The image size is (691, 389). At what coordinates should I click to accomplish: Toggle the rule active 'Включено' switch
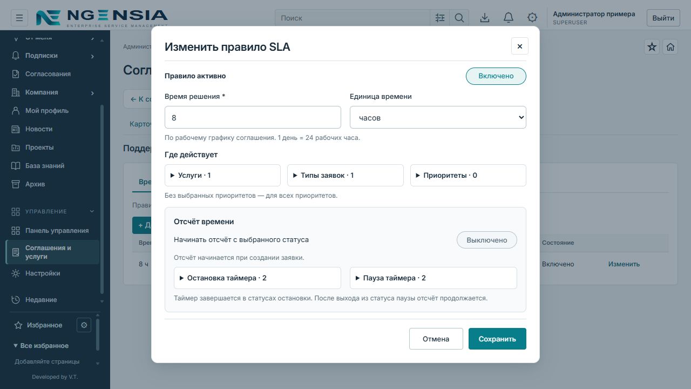pos(496,76)
